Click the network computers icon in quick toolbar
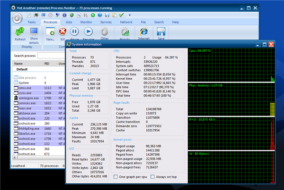 (x=57, y=15)
